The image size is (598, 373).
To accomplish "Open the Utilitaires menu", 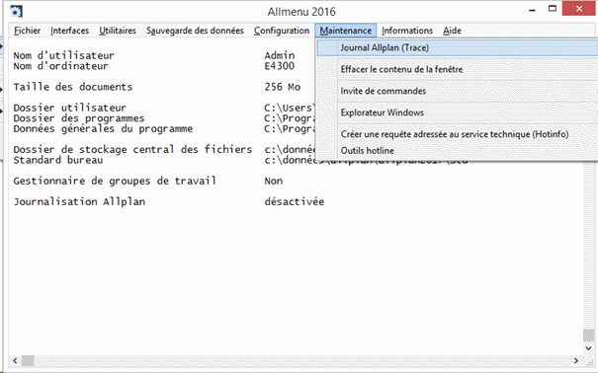I will pyautogui.click(x=118, y=31).
